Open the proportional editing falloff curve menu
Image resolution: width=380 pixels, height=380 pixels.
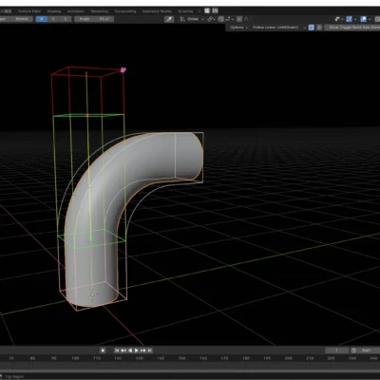(x=246, y=19)
